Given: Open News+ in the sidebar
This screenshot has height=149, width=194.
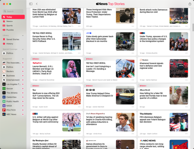Looking at the screenshot, I should click(x=13, y=21).
